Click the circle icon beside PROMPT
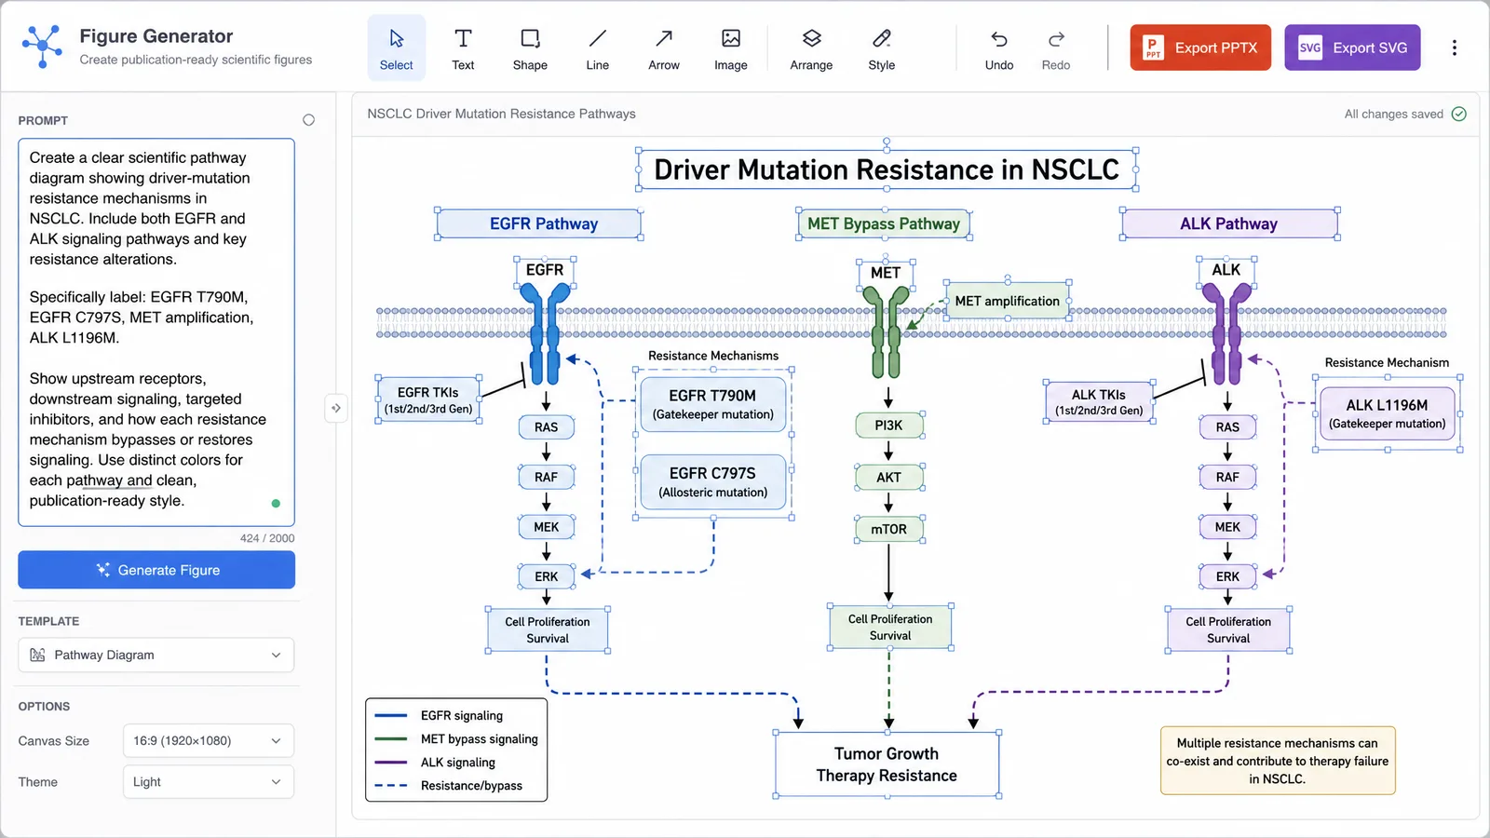Viewport: 1490px width, 838px height. tap(308, 120)
